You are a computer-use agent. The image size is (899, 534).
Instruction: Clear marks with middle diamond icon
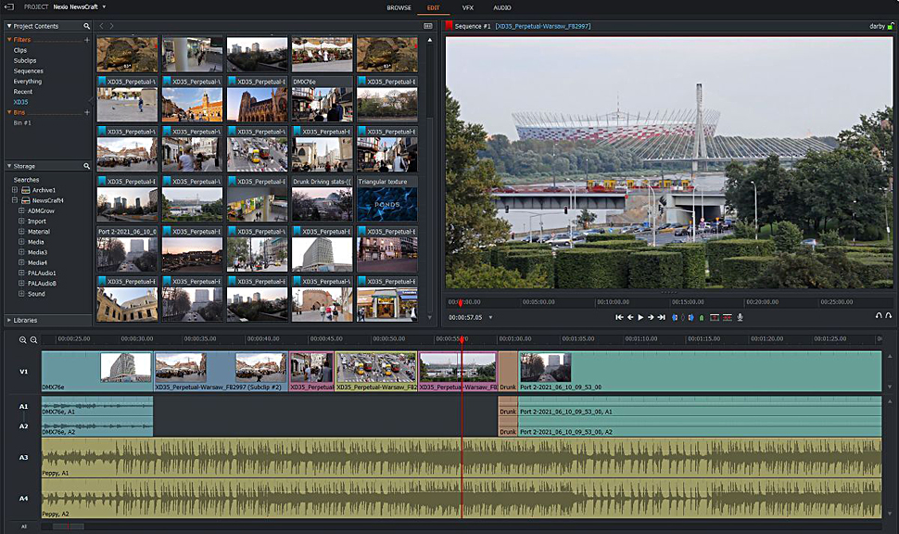point(682,317)
